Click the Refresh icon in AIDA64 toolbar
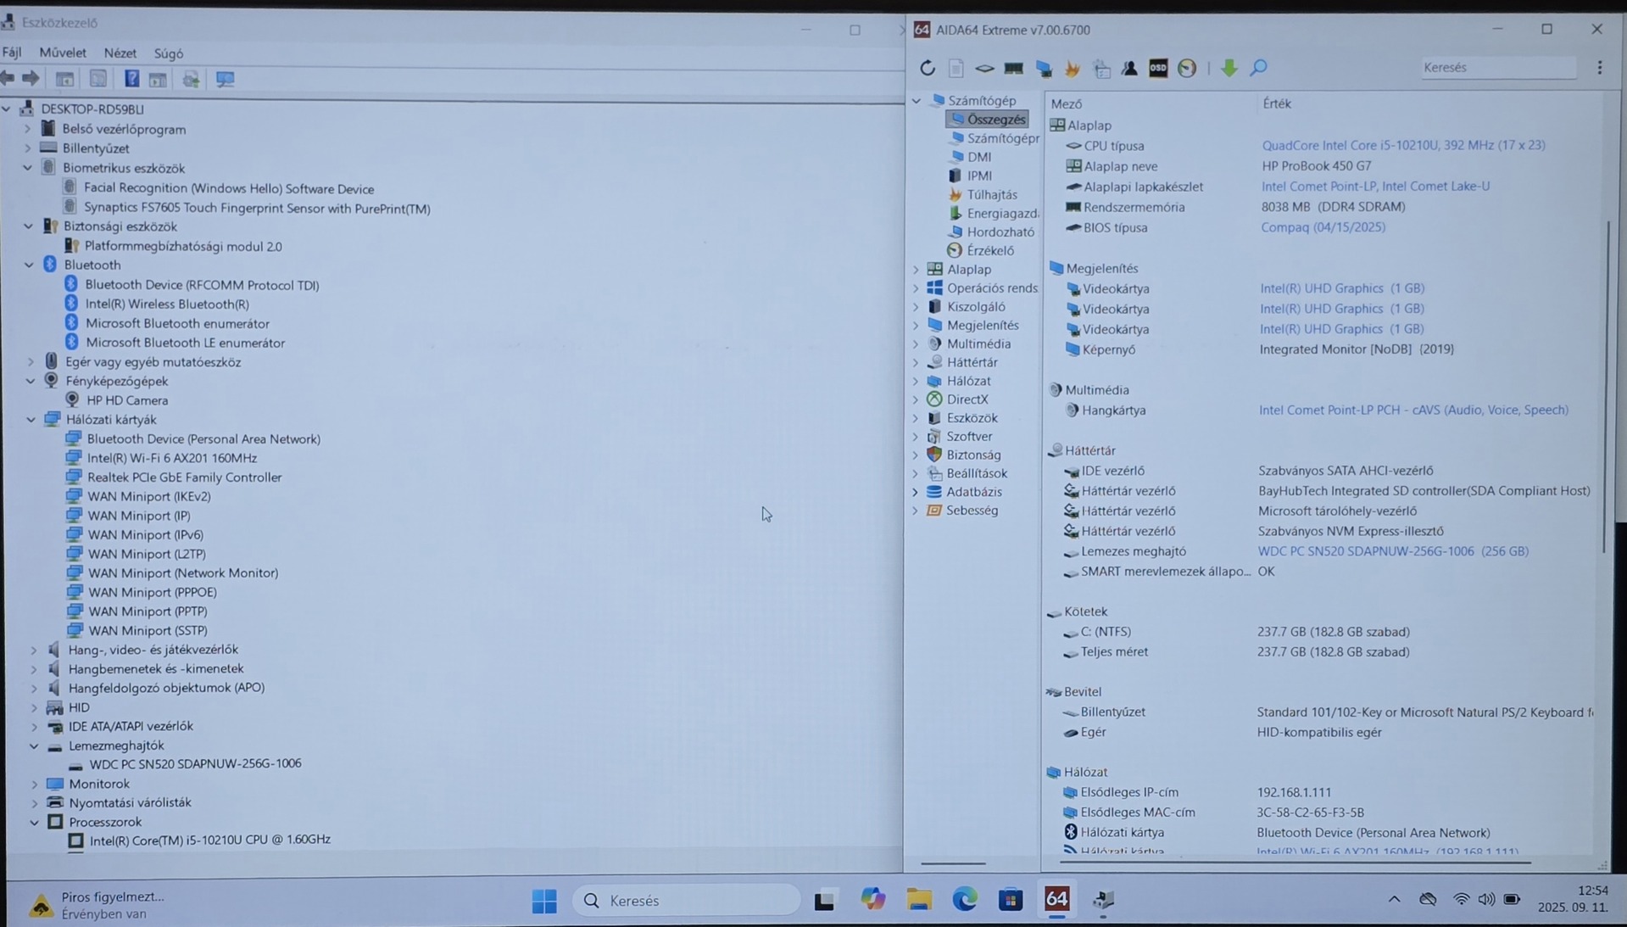Viewport: 1627px width, 927px height. 927,68
